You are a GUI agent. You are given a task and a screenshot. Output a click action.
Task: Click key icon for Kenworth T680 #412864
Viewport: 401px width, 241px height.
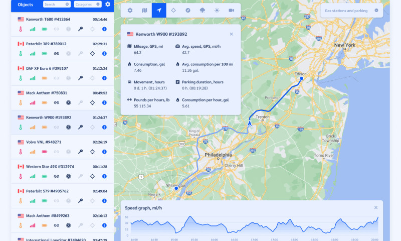80,29
